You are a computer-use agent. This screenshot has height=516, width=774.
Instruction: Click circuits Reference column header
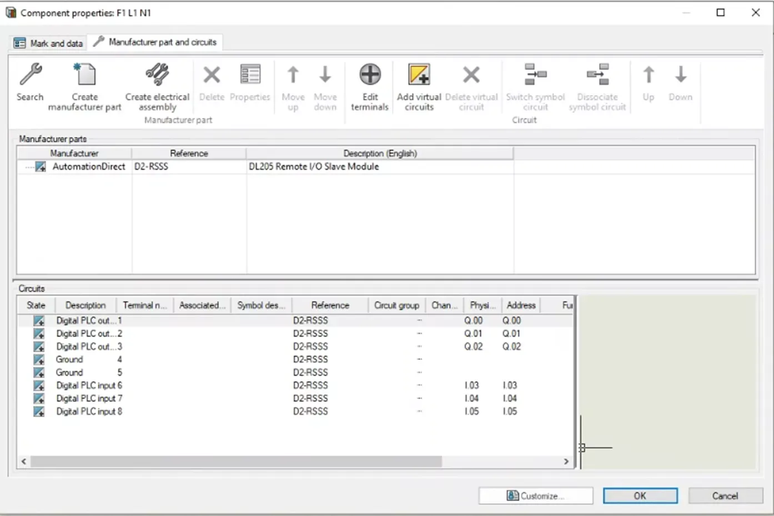[x=330, y=305]
